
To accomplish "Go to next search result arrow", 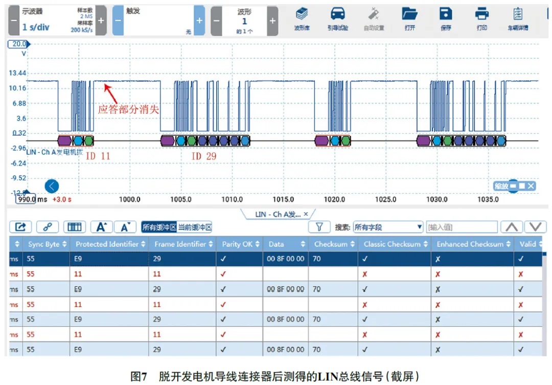I will [x=536, y=227].
